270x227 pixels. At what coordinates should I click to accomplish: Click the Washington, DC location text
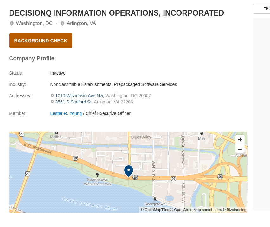[x=34, y=23]
